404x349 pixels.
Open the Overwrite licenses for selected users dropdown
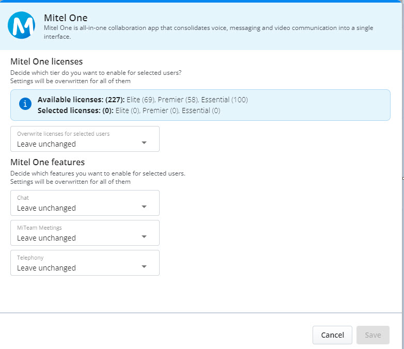pyautogui.click(x=85, y=139)
